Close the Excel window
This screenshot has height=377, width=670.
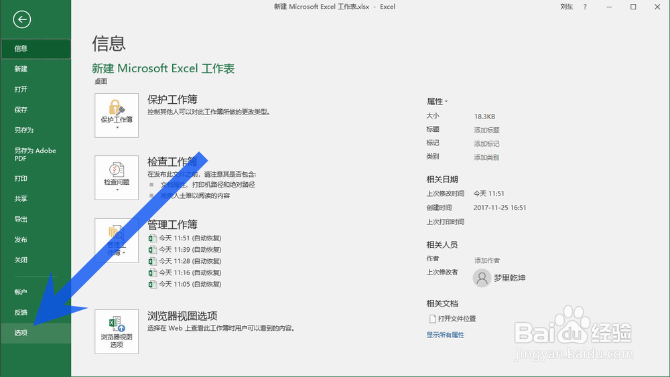pyautogui.click(x=657, y=7)
